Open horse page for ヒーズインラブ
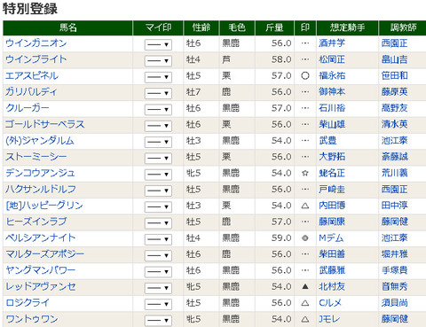This screenshot has width=426, height=327. pos(36,222)
